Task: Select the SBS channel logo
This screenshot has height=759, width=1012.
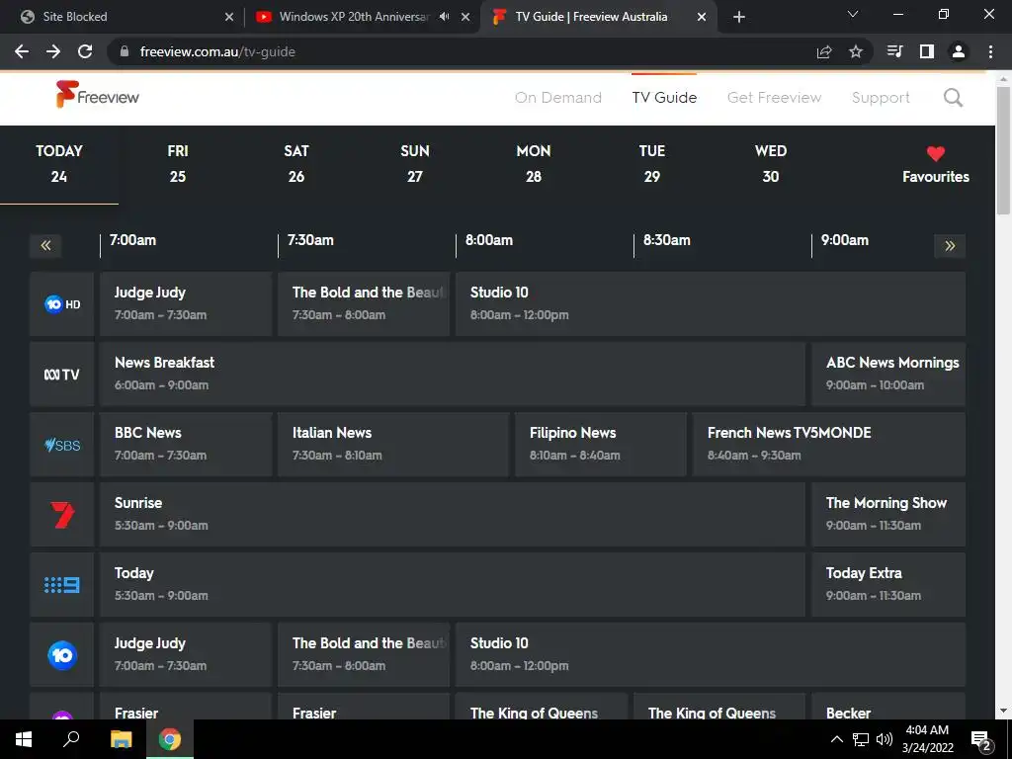Action: pos(62,445)
